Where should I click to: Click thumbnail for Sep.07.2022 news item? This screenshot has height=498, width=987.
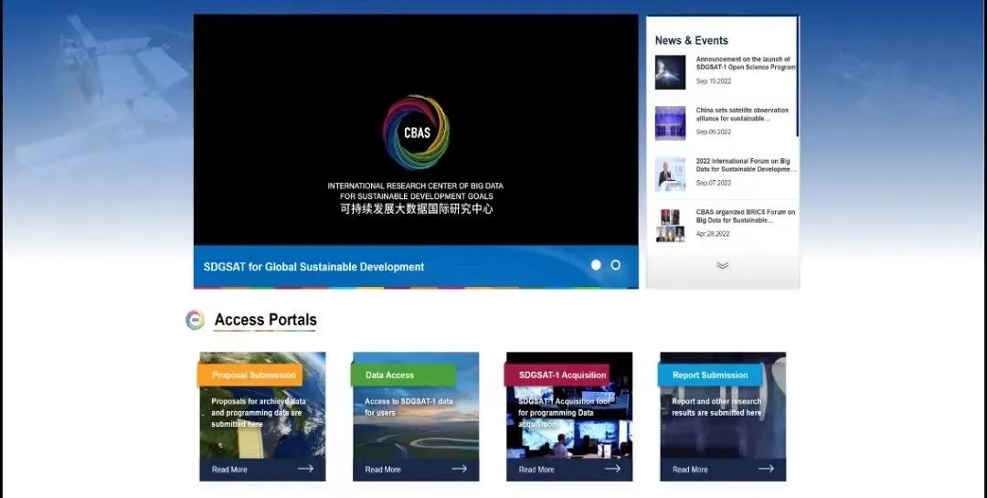coord(671,175)
